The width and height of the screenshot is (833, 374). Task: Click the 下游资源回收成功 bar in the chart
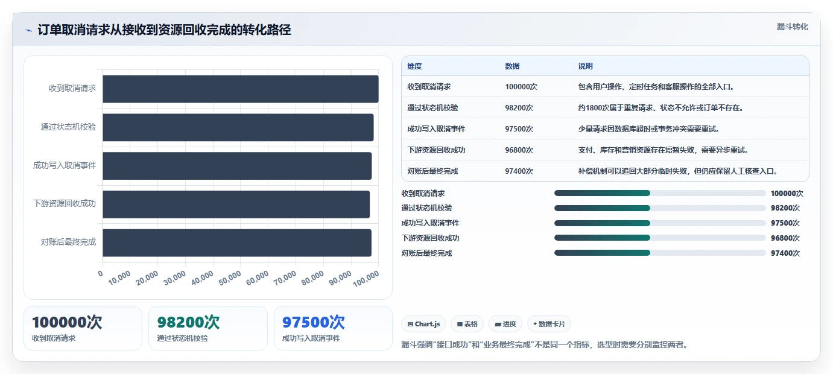point(236,204)
